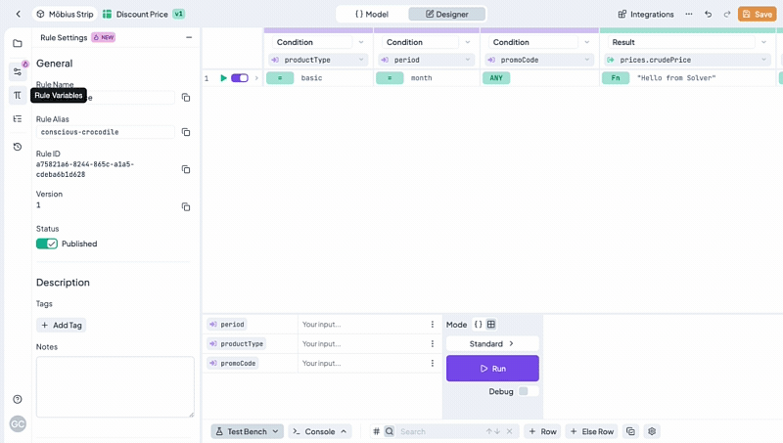Click the purple Run button
The height and width of the screenshot is (443, 783).
(x=492, y=369)
